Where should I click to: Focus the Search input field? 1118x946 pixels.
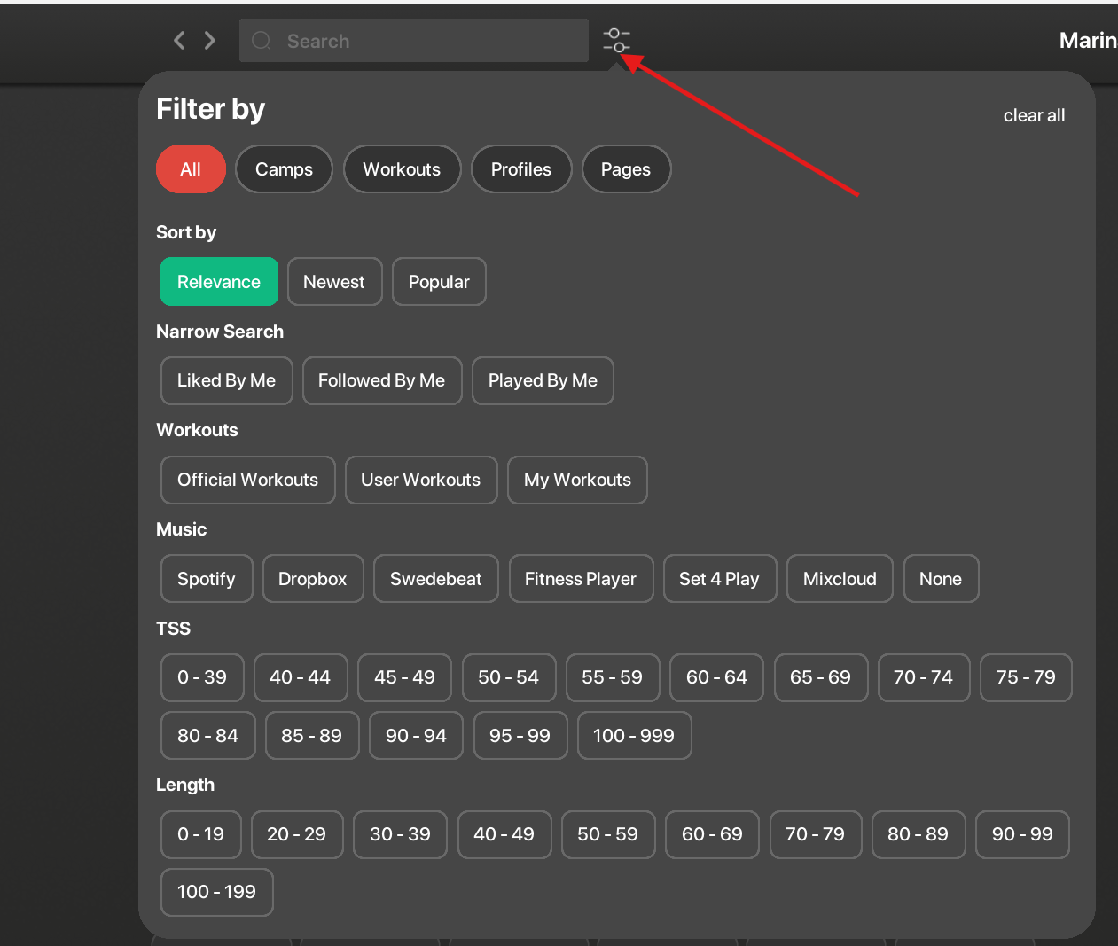(x=414, y=41)
